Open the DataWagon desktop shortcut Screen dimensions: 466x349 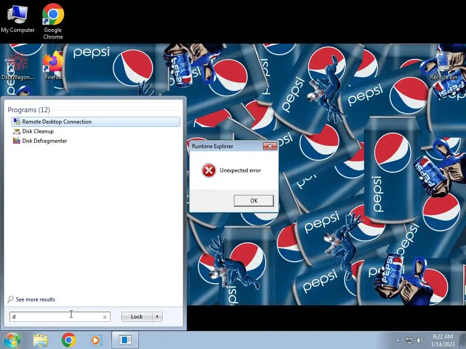click(x=18, y=66)
